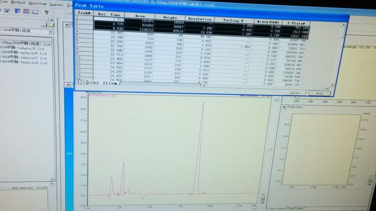376x211 pixels.
Task: Click the help question-mark toolbar icon
Action: coord(47,12)
